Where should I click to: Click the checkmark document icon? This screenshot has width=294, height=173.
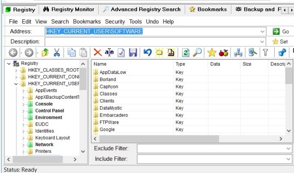[x=121, y=53]
